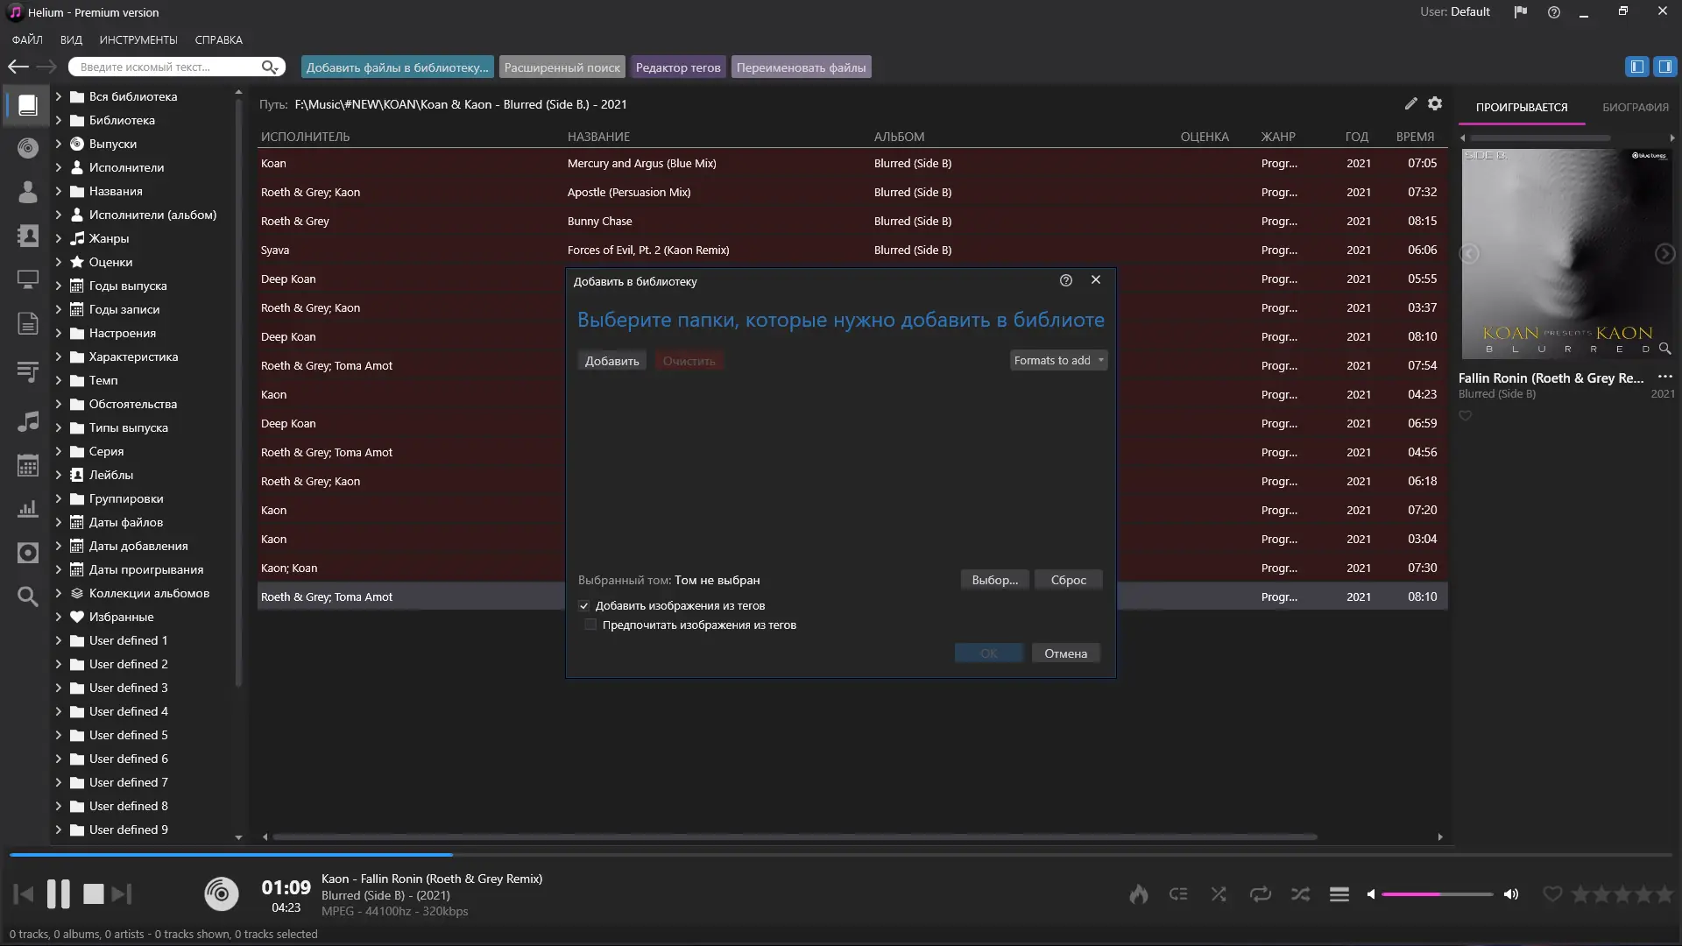Click the flame icon in player bar
Viewport: 1682px width, 946px height.
point(1138,894)
